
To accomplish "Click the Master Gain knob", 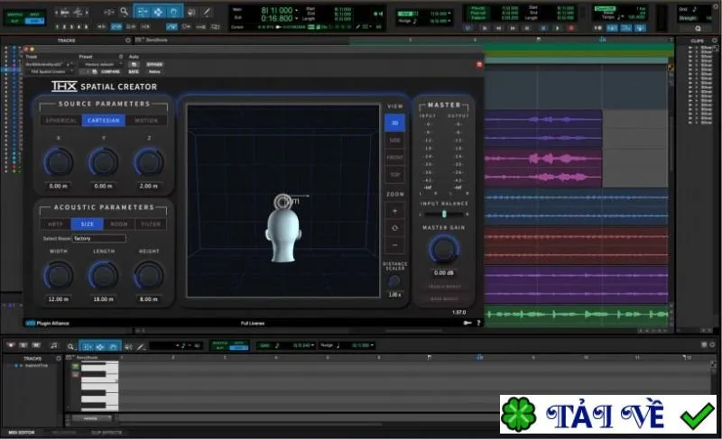I will [443, 250].
